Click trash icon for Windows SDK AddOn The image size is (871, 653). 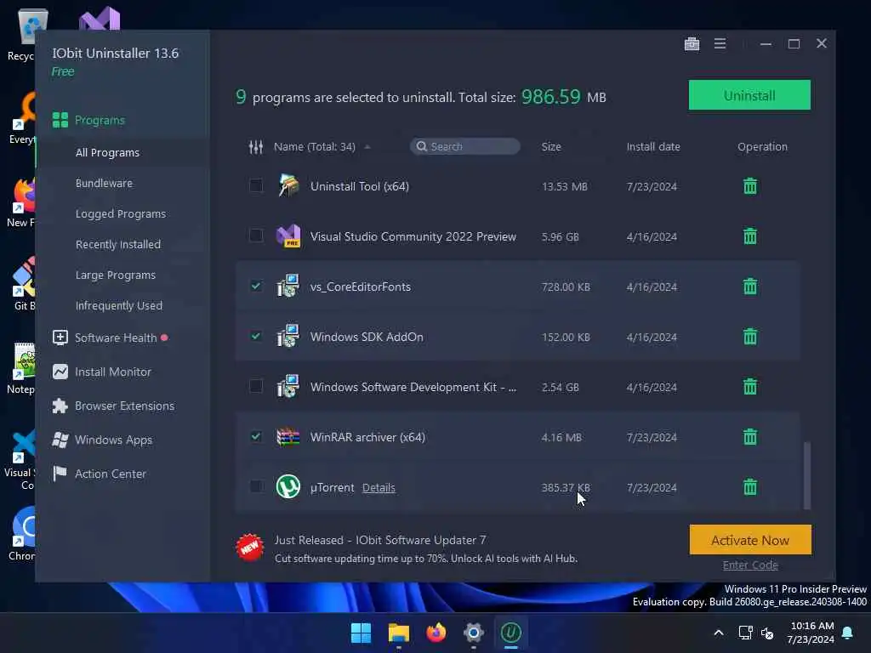point(750,337)
